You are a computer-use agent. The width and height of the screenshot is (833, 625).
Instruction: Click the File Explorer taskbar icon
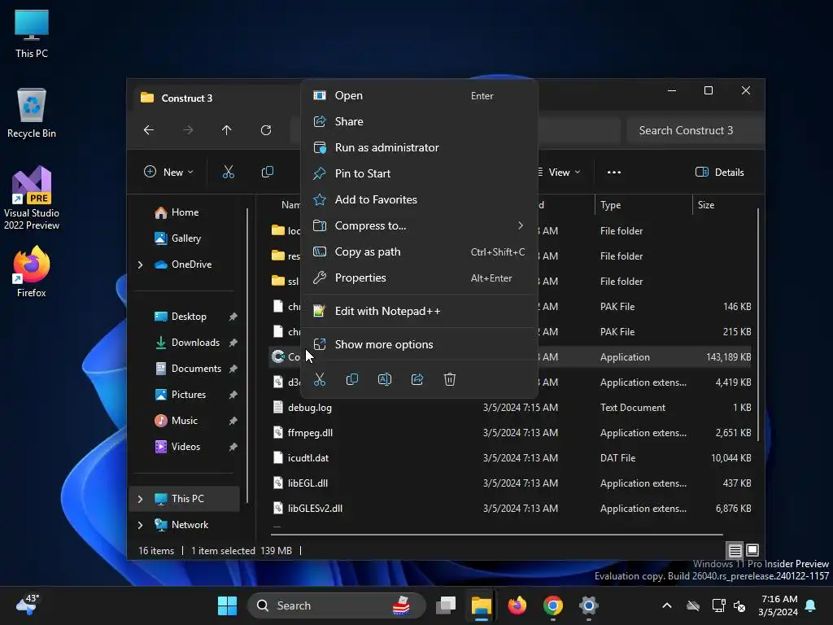click(482, 605)
